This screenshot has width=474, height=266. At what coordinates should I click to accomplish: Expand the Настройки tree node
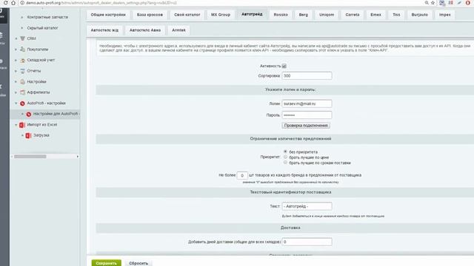pos(16,82)
